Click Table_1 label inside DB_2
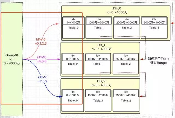Screen dimensions: 175x118 [x=98, y=100]
